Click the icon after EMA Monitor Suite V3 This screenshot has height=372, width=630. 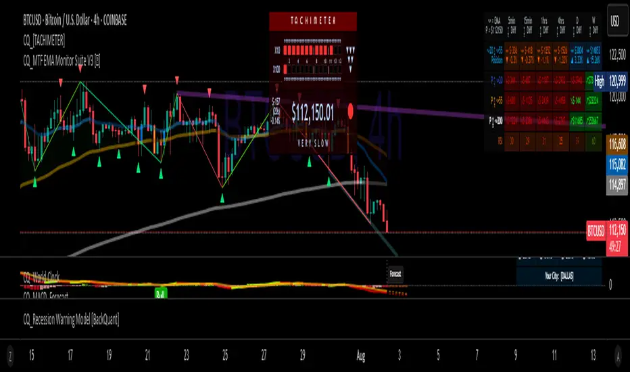point(97,61)
